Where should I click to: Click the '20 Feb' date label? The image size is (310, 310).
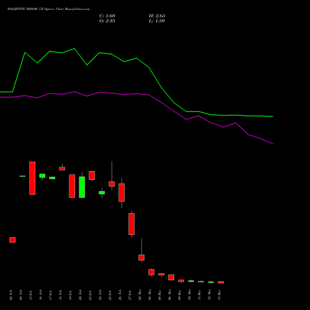pyautogui.click(x=81, y=295)
